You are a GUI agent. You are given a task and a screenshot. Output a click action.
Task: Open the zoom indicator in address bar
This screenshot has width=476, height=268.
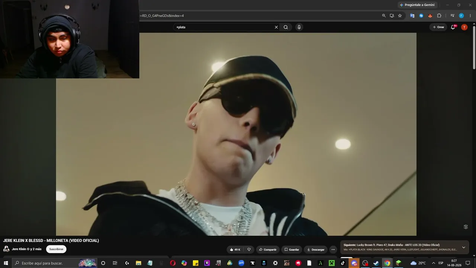click(x=384, y=16)
